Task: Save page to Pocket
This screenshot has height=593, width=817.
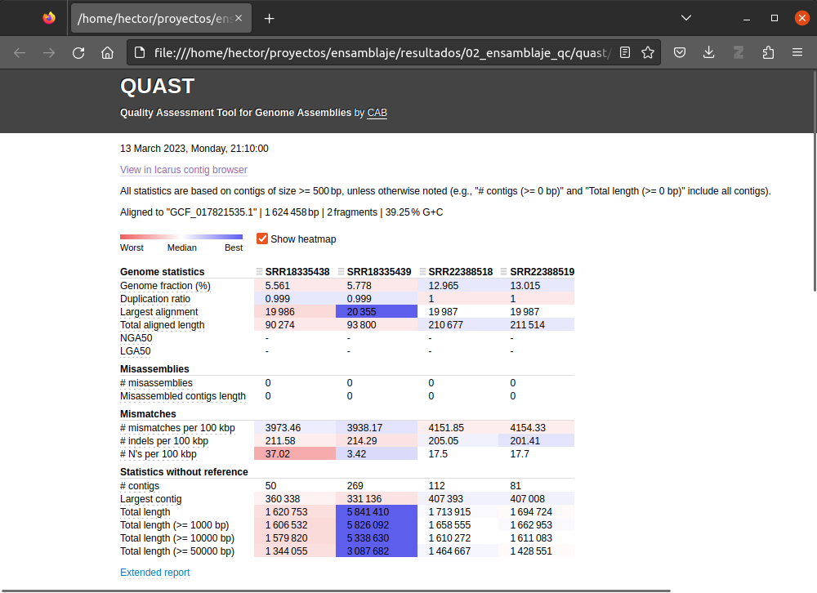Action: tap(680, 52)
